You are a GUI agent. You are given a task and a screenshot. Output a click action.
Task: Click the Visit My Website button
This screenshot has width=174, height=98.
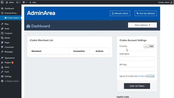(x=146, y=13)
